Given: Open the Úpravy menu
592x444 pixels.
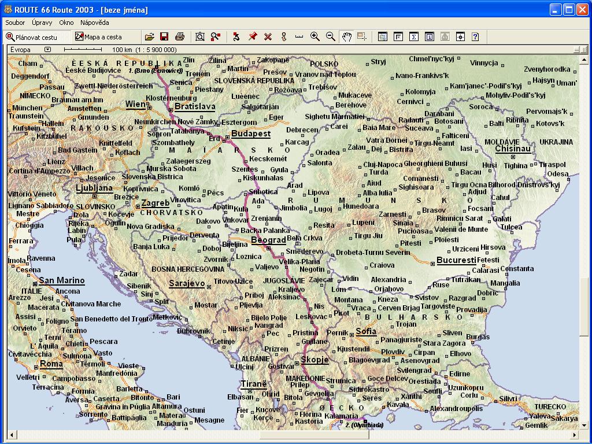Looking at the screenshot, I should click(42, 23).
